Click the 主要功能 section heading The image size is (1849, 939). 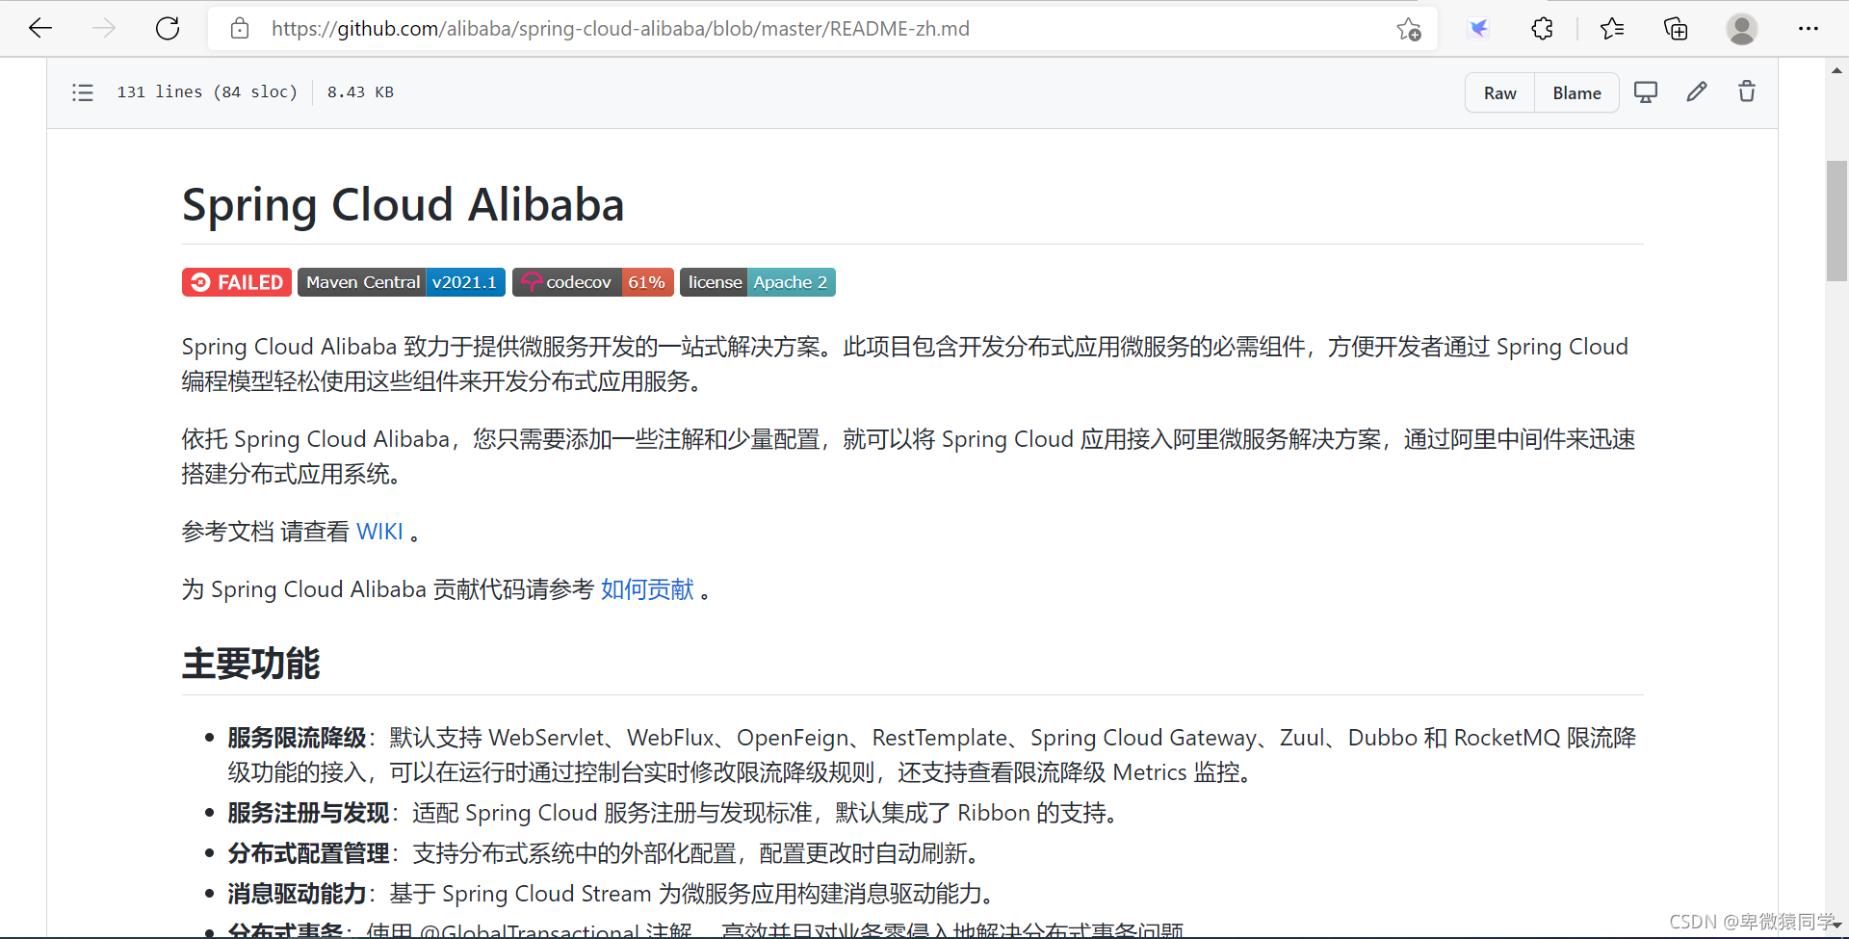tap(251, 664)
